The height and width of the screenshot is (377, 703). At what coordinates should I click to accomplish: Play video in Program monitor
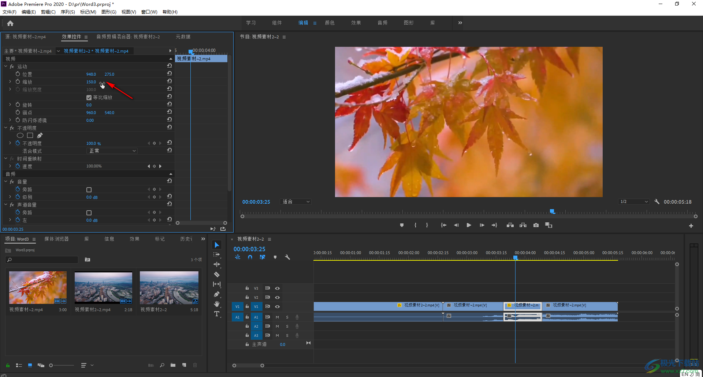click(469, 225)
